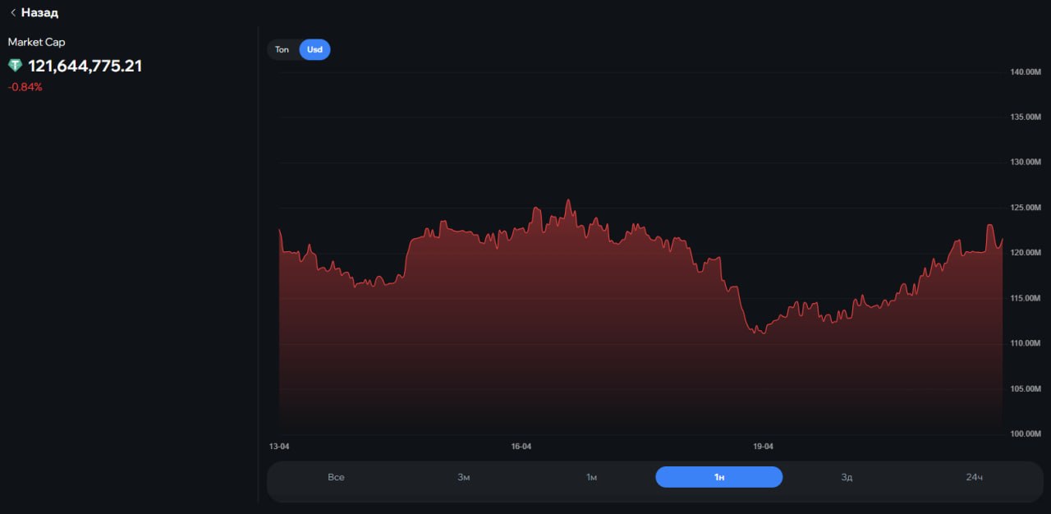Click the 100.00M y-axis label
Screen dimensions: 1051x514
(x=1025, y=434)
